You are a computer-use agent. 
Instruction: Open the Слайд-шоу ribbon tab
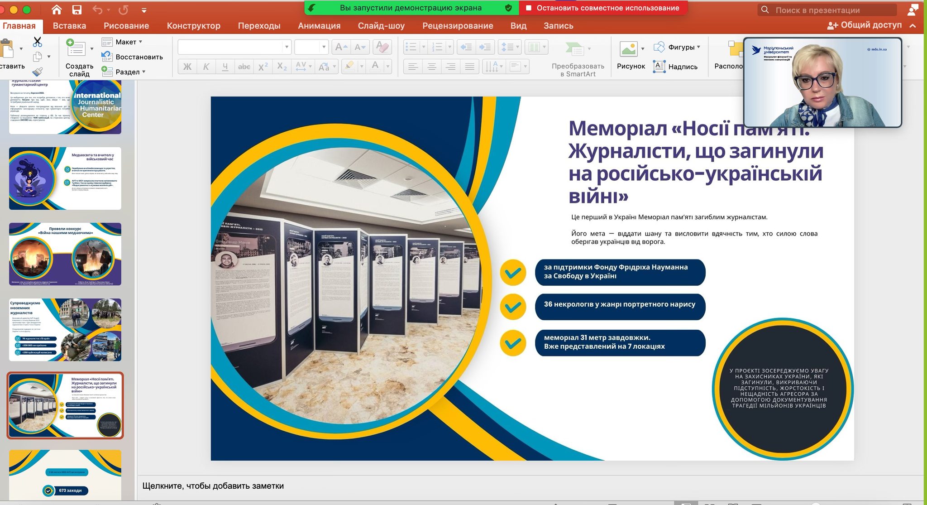381,26
